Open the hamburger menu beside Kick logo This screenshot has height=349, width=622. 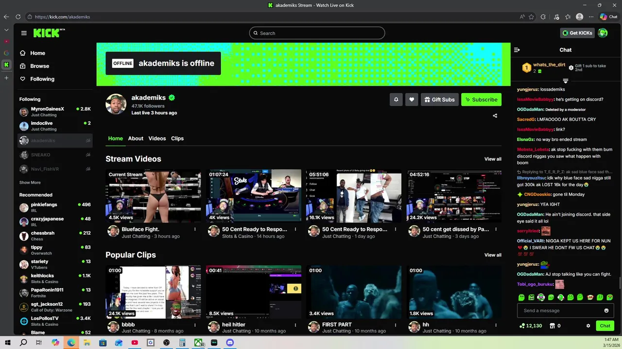click(x=24, y=33)
